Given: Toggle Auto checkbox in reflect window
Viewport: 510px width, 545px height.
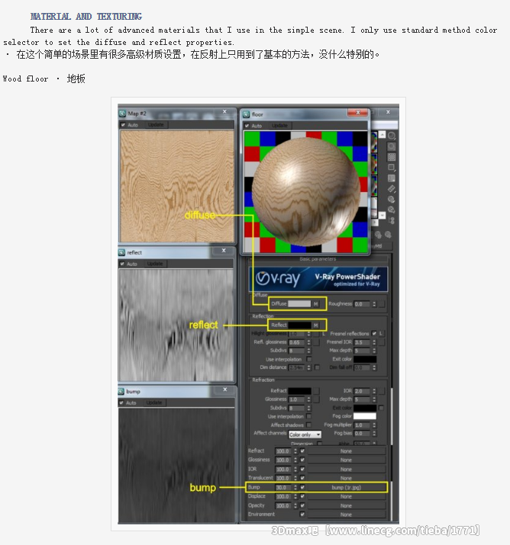Looking at the screenshot, I should (122, 264).
